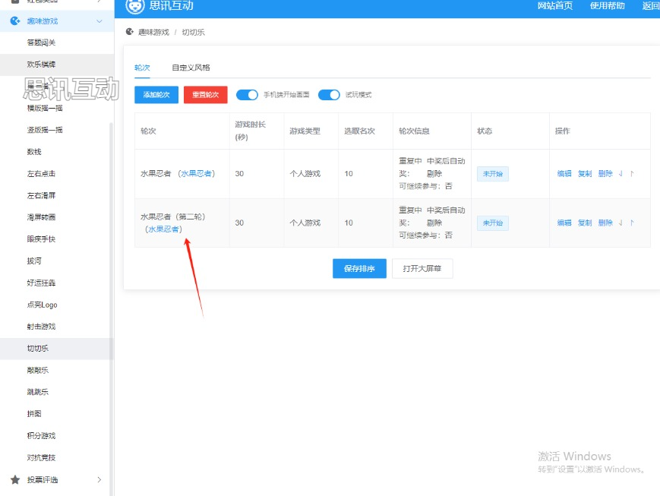Open 横版摇一摇 in the sidebar
The height and width of the screenshot is (496, 660).
point(45,108)
